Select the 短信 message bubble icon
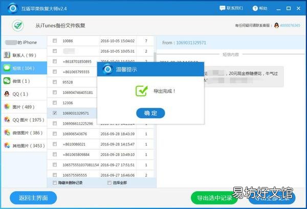Screen dimensions: 307x209 click(x=7, y=68)
